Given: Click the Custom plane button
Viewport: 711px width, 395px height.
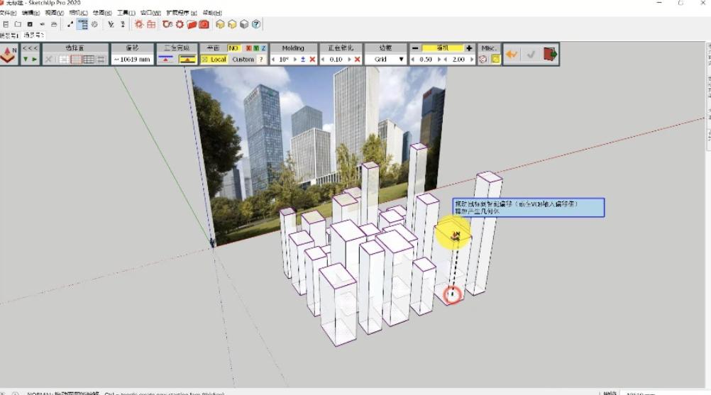Looking at the screenshot, I should (243, 60).
